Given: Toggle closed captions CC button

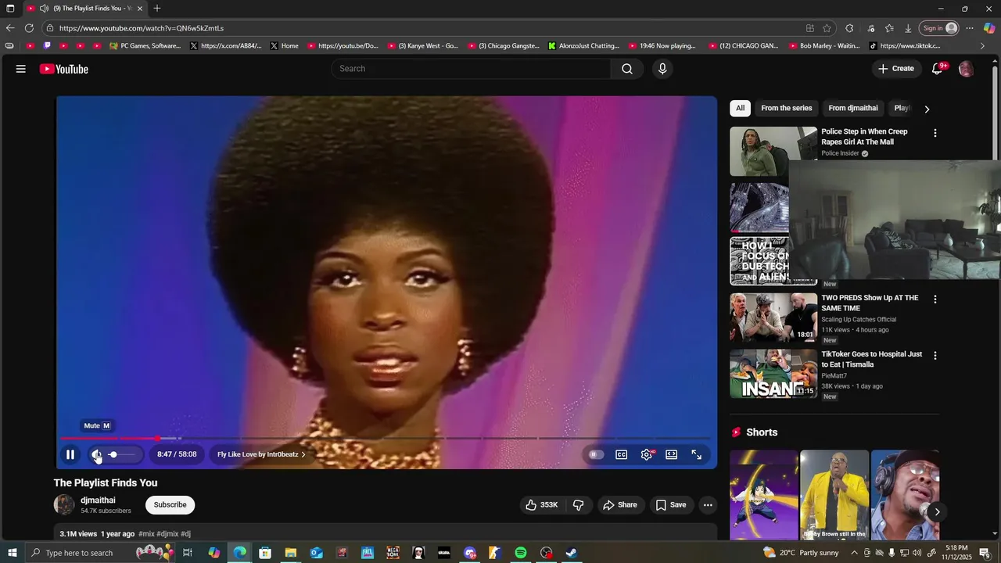Looking at the screenshot, I should coord(622,454).
